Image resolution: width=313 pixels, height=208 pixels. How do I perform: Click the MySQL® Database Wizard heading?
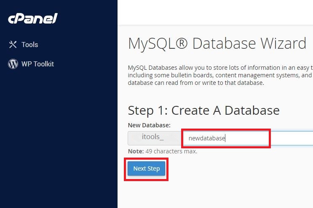pos(217,43)
